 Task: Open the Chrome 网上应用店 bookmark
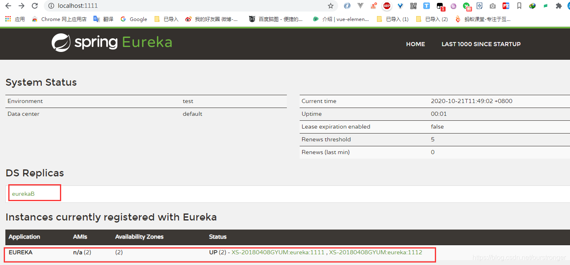(59, 19)
